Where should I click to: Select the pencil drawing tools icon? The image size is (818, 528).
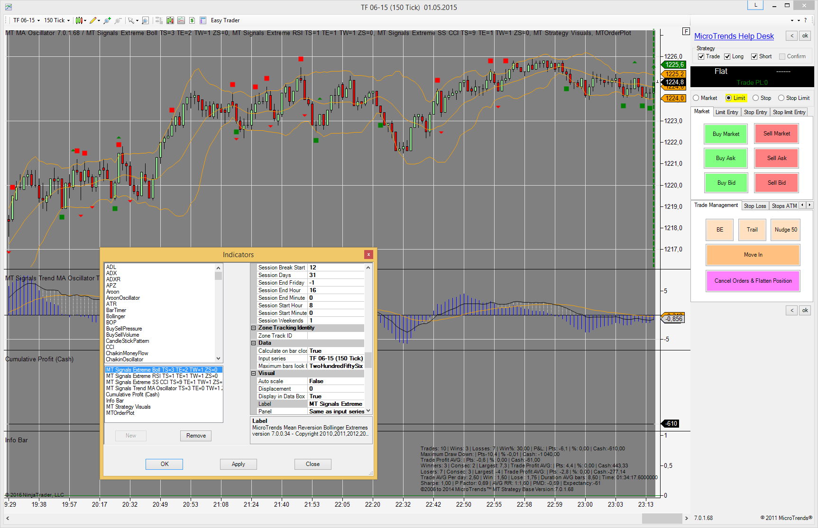pyautogui.click(x=93, y=20)
